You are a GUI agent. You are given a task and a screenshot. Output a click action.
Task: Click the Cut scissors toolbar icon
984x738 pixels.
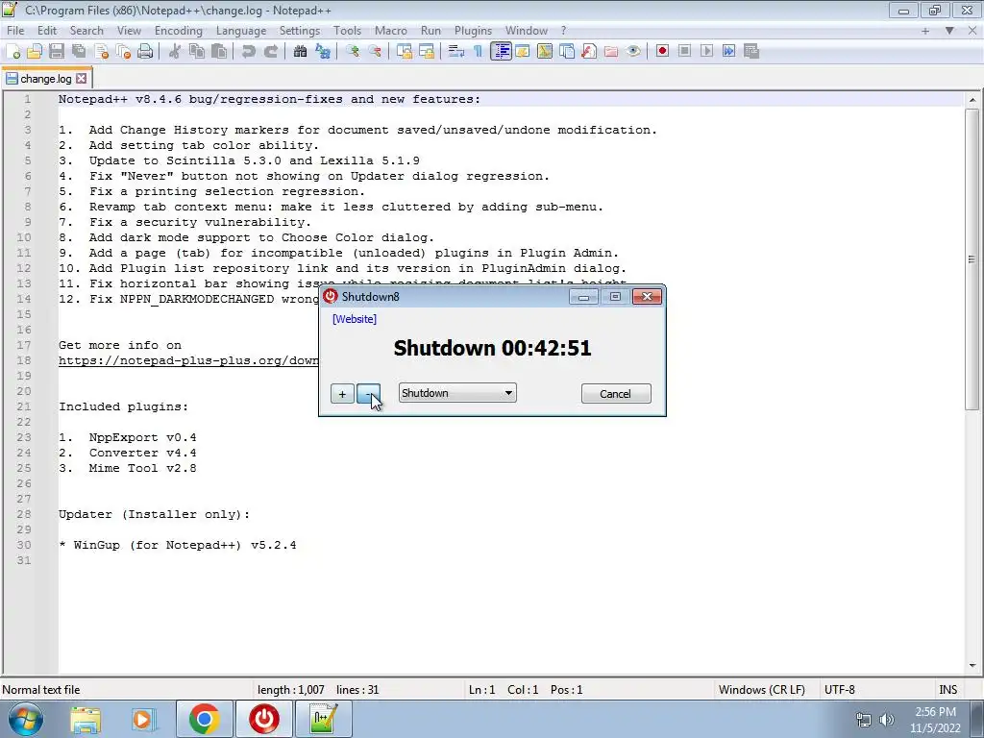click(x=175, y=52)
